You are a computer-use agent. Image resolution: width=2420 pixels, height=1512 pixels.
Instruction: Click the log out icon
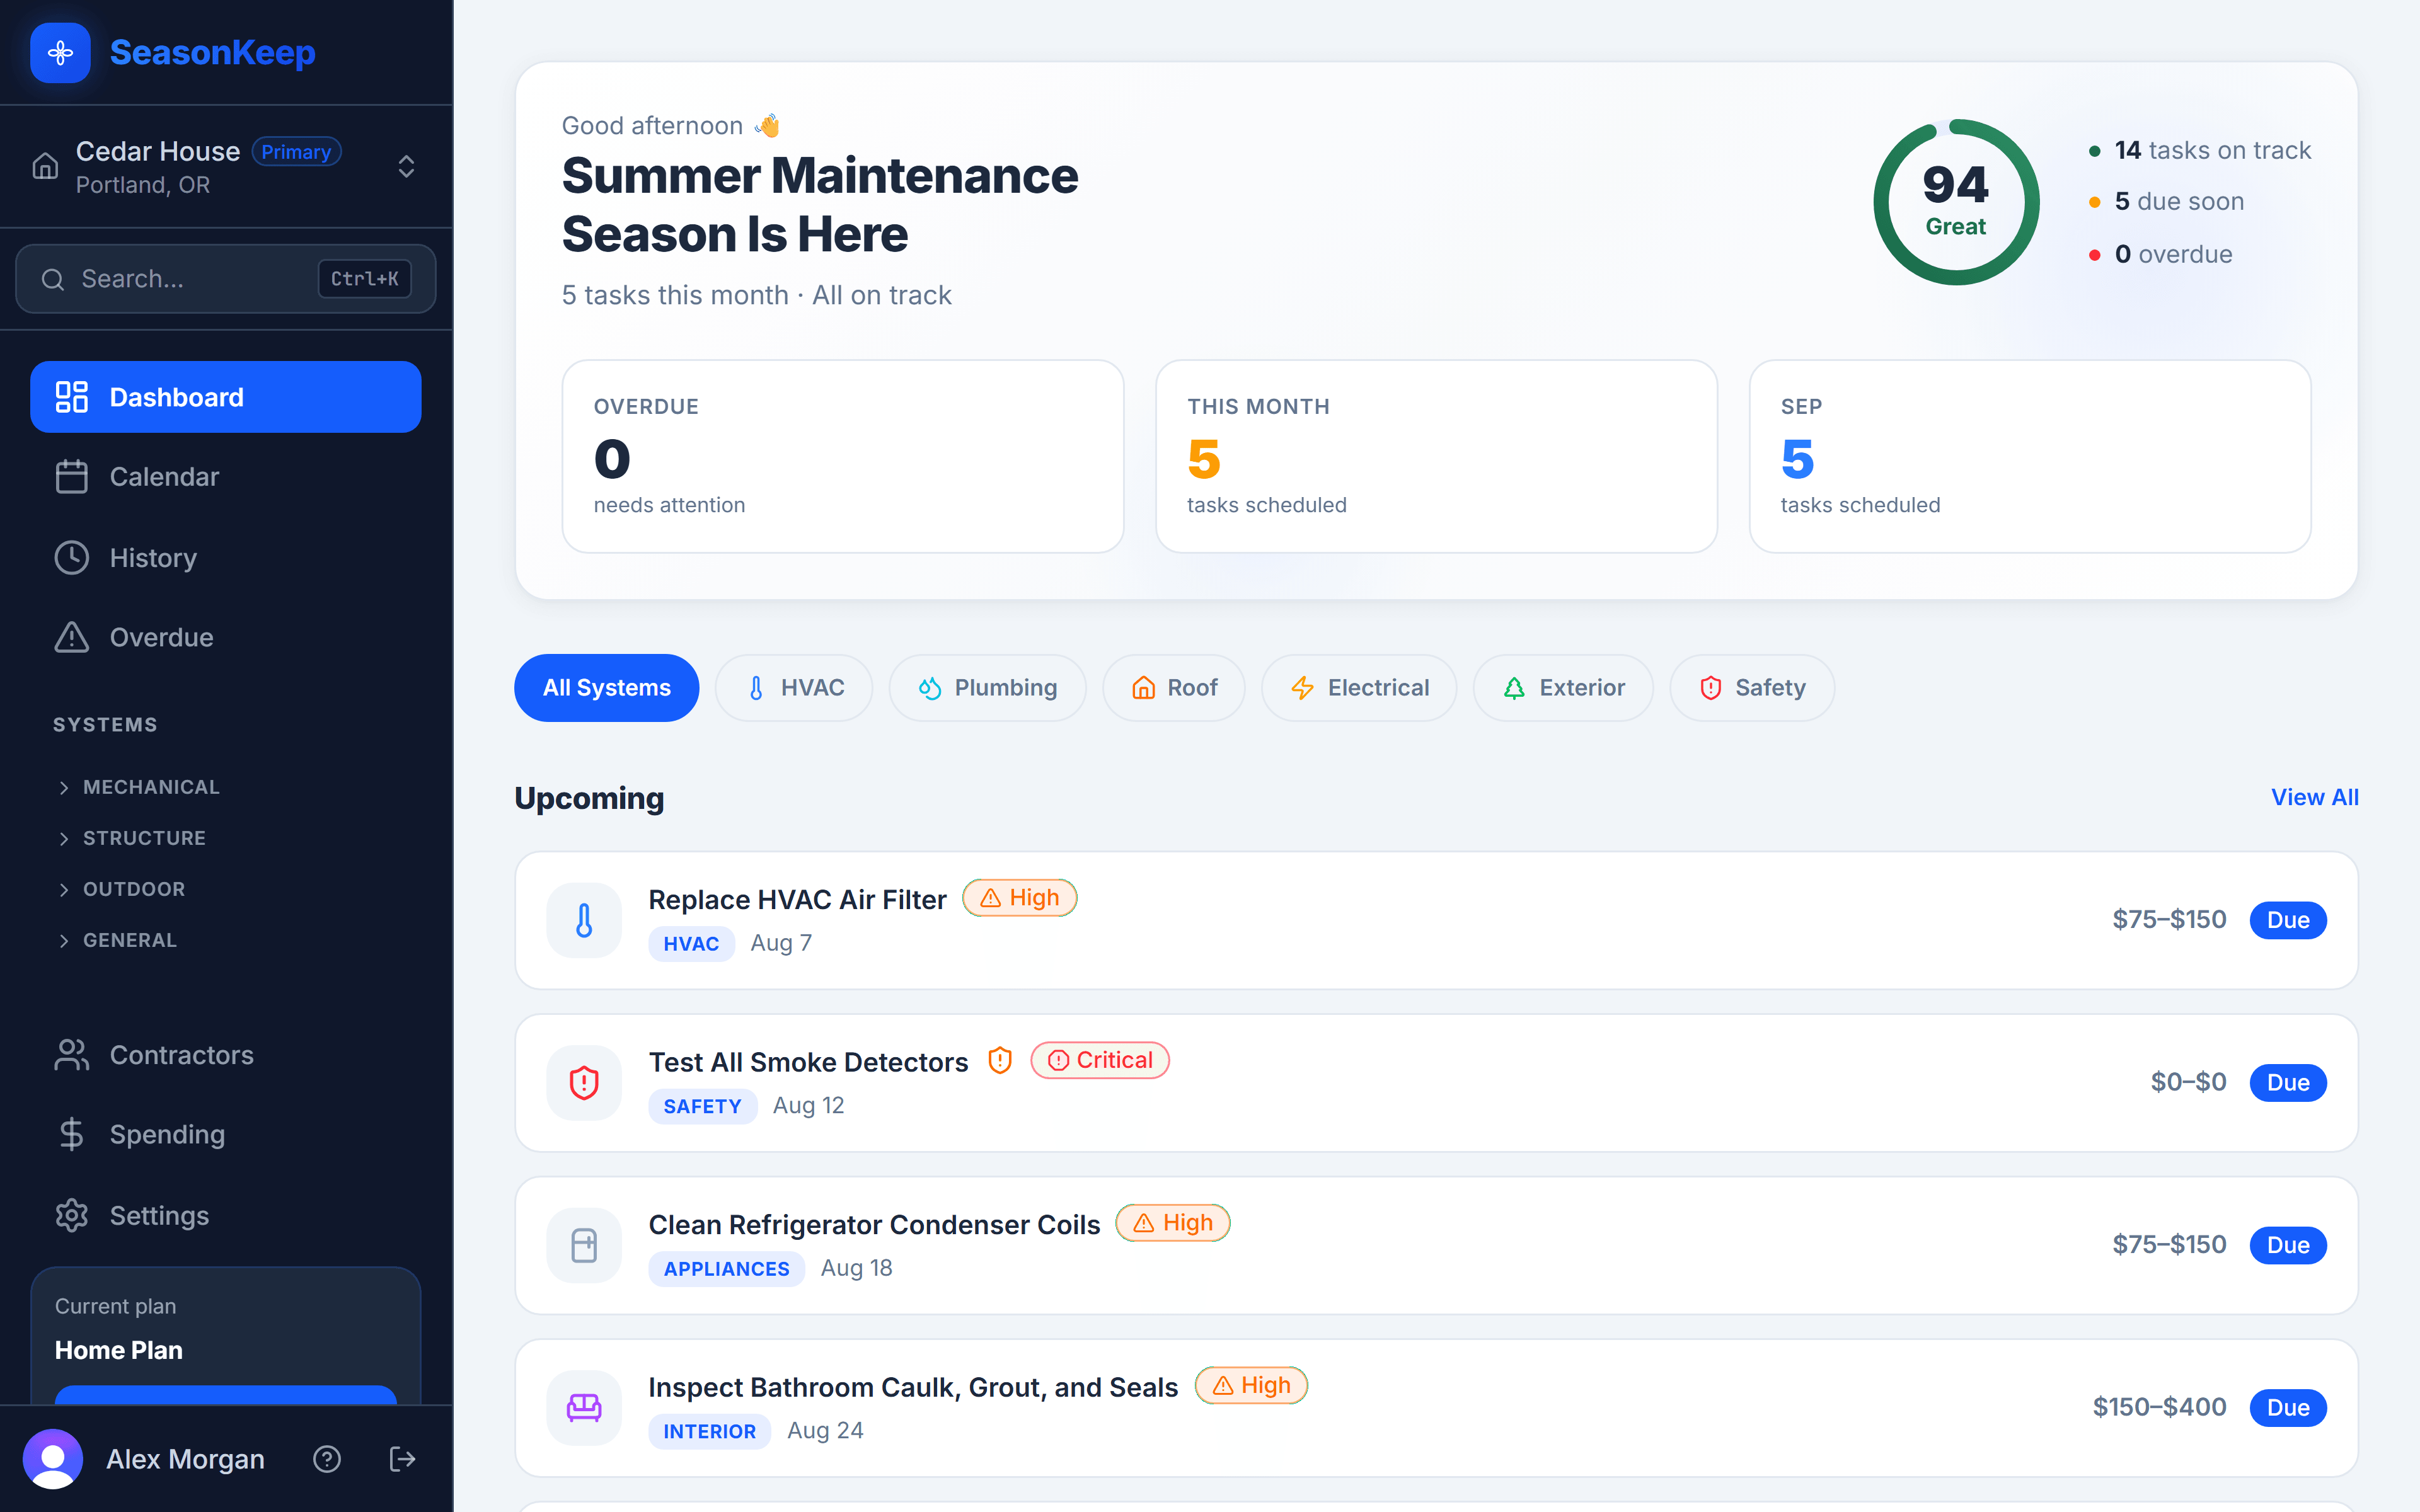[402, 1459]
